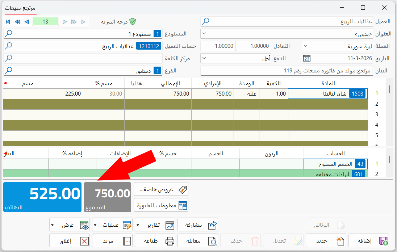
Task: Expand the payment method dropdown
Action: click(204, 58)
